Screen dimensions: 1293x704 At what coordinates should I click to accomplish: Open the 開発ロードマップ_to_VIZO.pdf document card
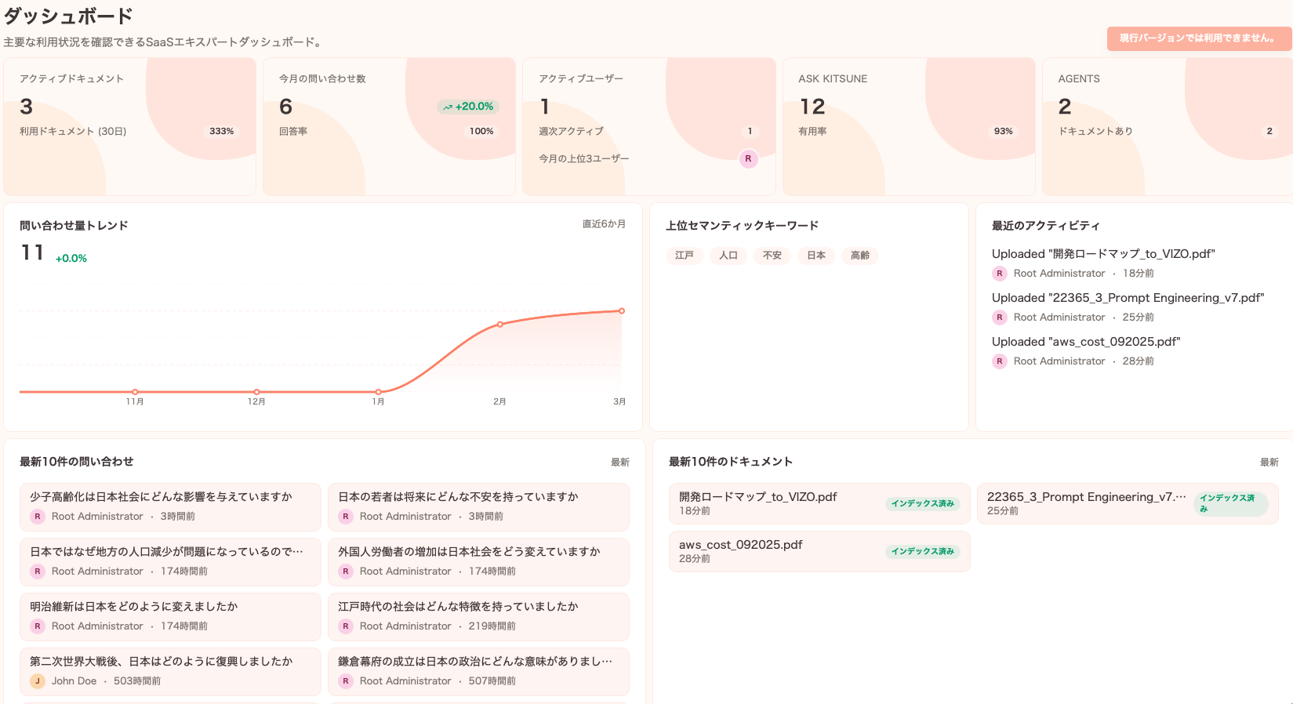coord(819,503)
